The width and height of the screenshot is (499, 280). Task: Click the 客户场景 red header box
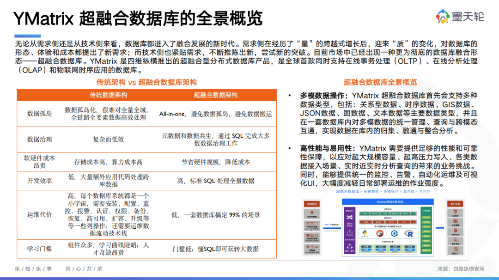(x=455, y=204)
